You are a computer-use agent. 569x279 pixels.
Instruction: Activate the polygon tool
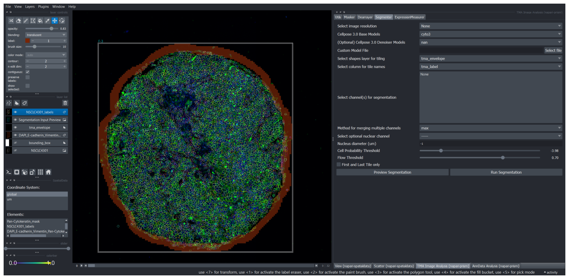click(33, 21)
